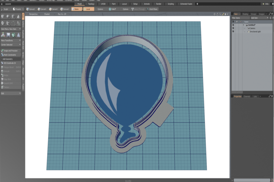
Task: Click the Filter Items input field
Action: (240, 18)
